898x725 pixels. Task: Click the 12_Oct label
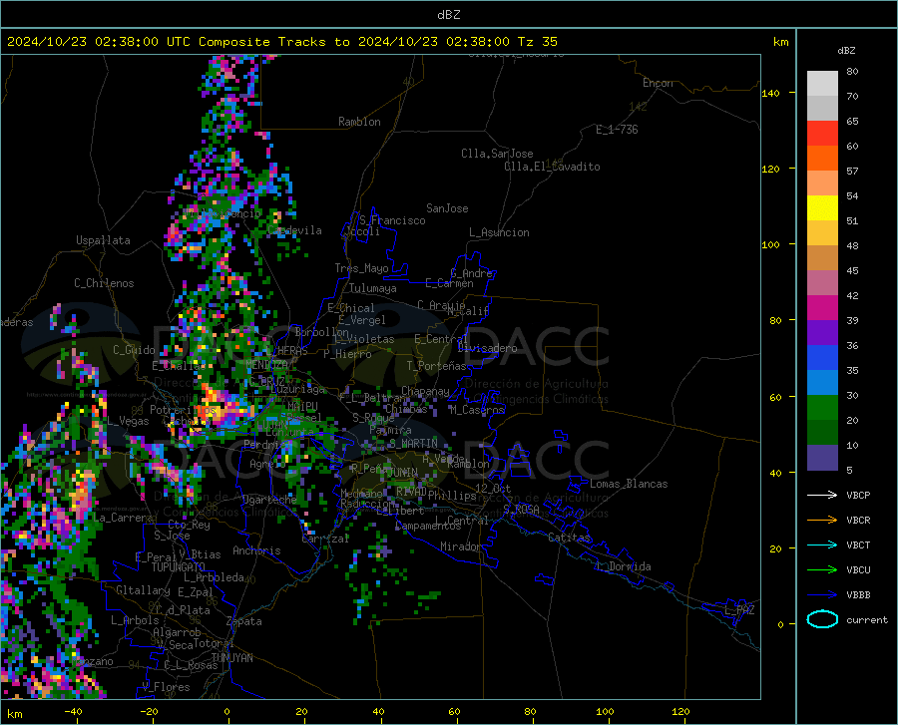pyautogui.click(x=493, y=488)
